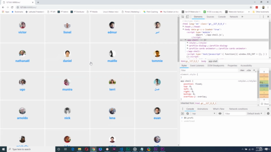Image resolution: width=271 pixels, height=152 pixels.
Task: Open more DevTools tabs chevron
Action: [x=242, y=17]
